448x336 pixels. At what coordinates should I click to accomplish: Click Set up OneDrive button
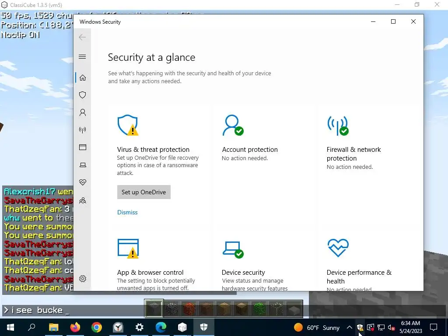click(143, 192)
